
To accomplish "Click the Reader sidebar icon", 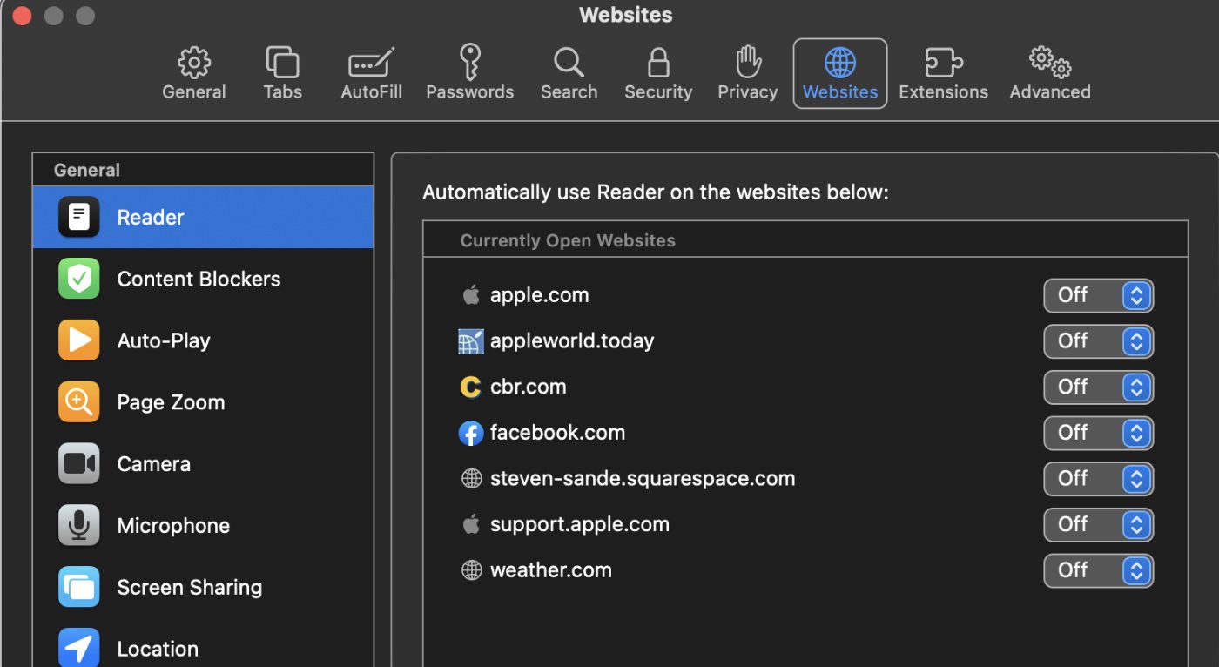I will (x=79, y=217).
